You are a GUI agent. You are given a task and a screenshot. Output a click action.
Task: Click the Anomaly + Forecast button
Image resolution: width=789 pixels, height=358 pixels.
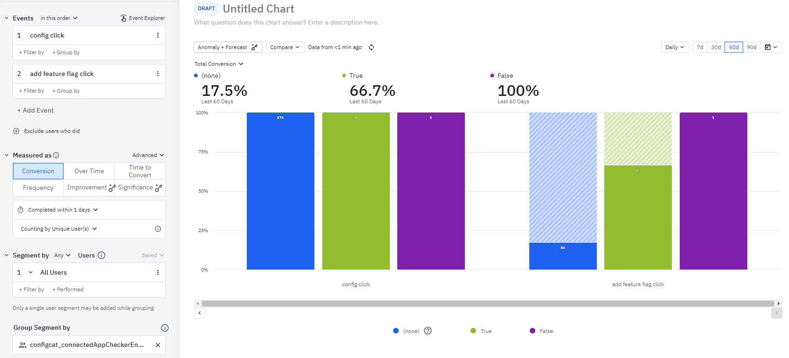(227, 47)
